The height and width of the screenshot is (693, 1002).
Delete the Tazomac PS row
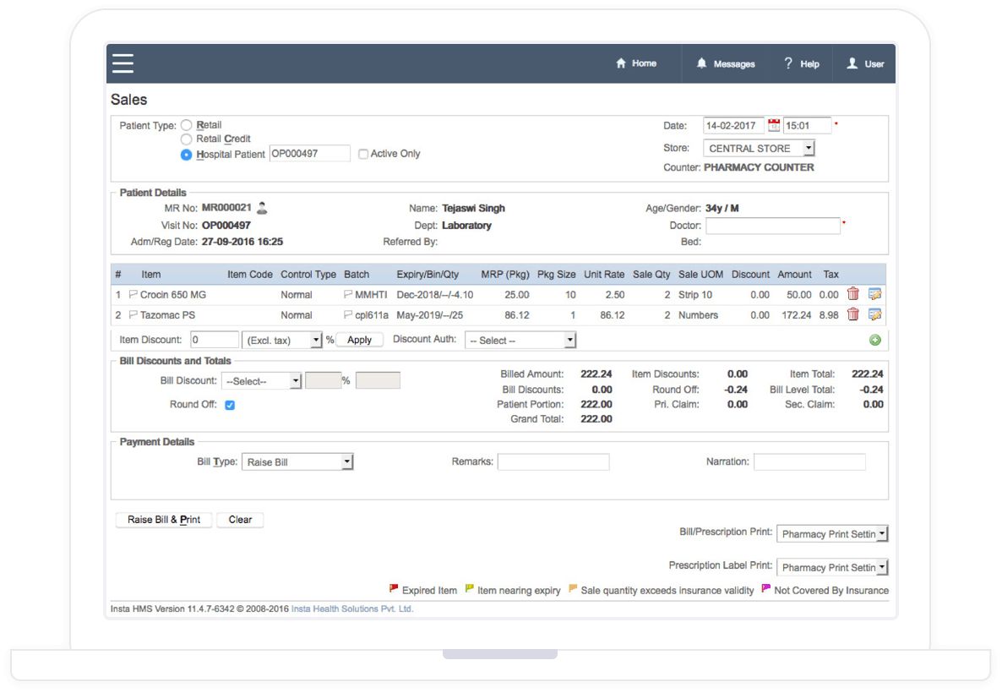point(853,314)
